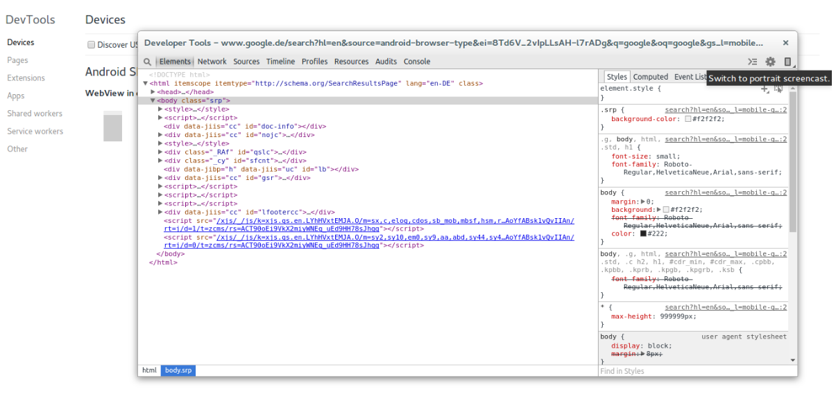Open the Audits panel tab
This screenshot has height=394, width=836.
[386, 62]
